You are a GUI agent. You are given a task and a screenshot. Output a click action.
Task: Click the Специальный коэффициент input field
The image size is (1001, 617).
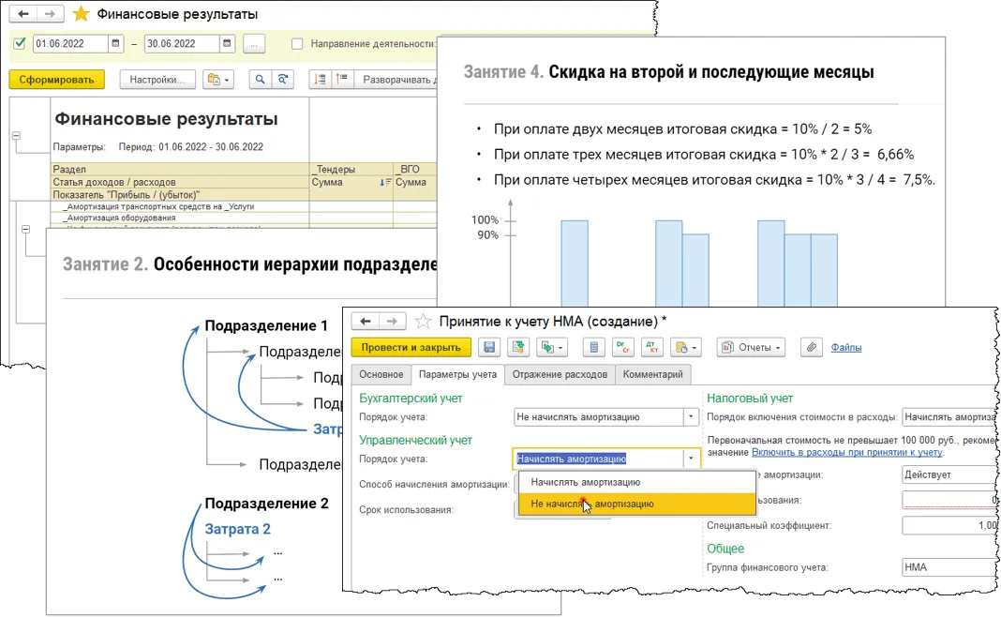tap(949, 526)
